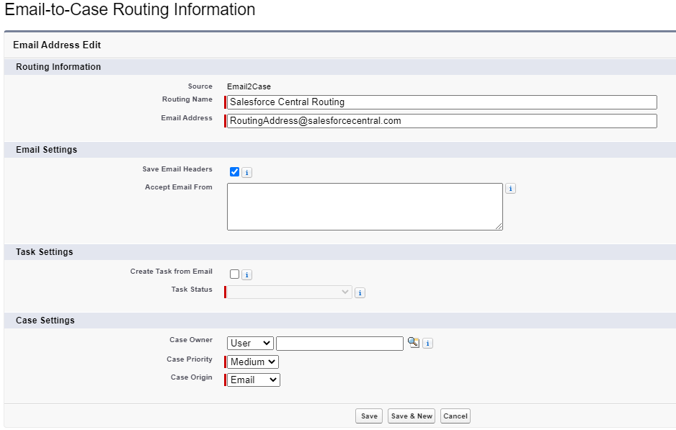
Task: Focus the Case Owner lookup text box
Action: coord(339,343)
